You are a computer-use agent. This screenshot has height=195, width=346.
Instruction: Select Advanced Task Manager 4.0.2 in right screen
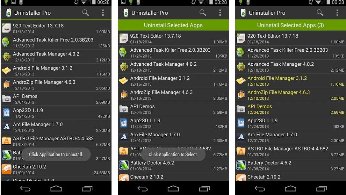[x=280, y=64]
